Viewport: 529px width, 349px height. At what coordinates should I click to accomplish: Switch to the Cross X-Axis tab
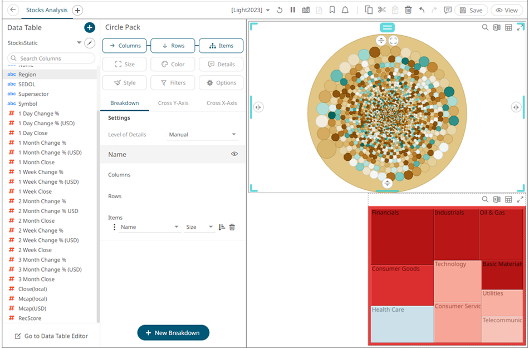click(222, 103)
